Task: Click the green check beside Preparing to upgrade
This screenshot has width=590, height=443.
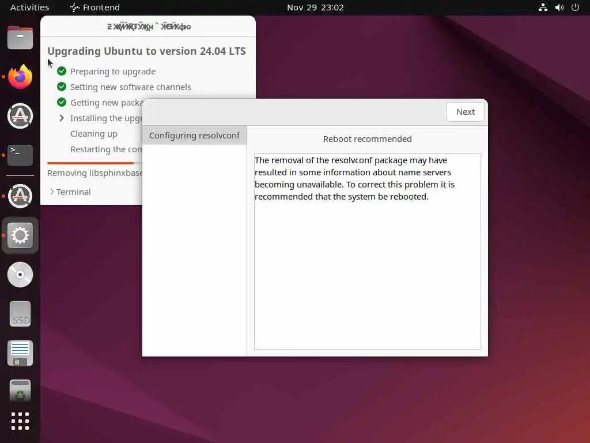Action: tap(62, 71)
